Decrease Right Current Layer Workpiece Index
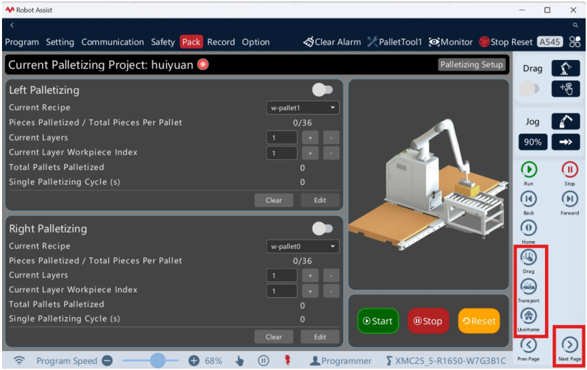Screen dimensions: 587x370 click(331, 291)
